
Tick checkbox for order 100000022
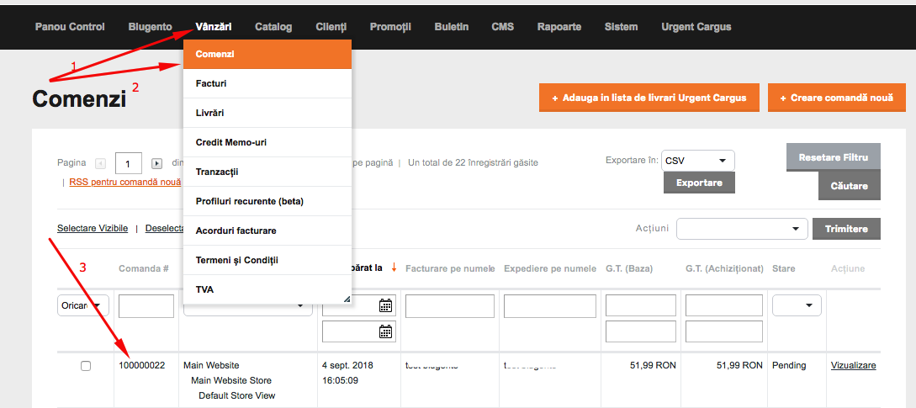click(86, 366)
